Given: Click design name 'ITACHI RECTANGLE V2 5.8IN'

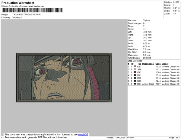Looking at the screenshot, I should click(26, 14).
